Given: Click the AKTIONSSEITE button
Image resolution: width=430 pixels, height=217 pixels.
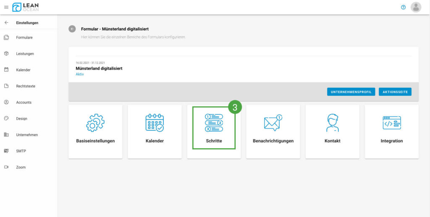Looking at the screenshot, I should [395, 92].
